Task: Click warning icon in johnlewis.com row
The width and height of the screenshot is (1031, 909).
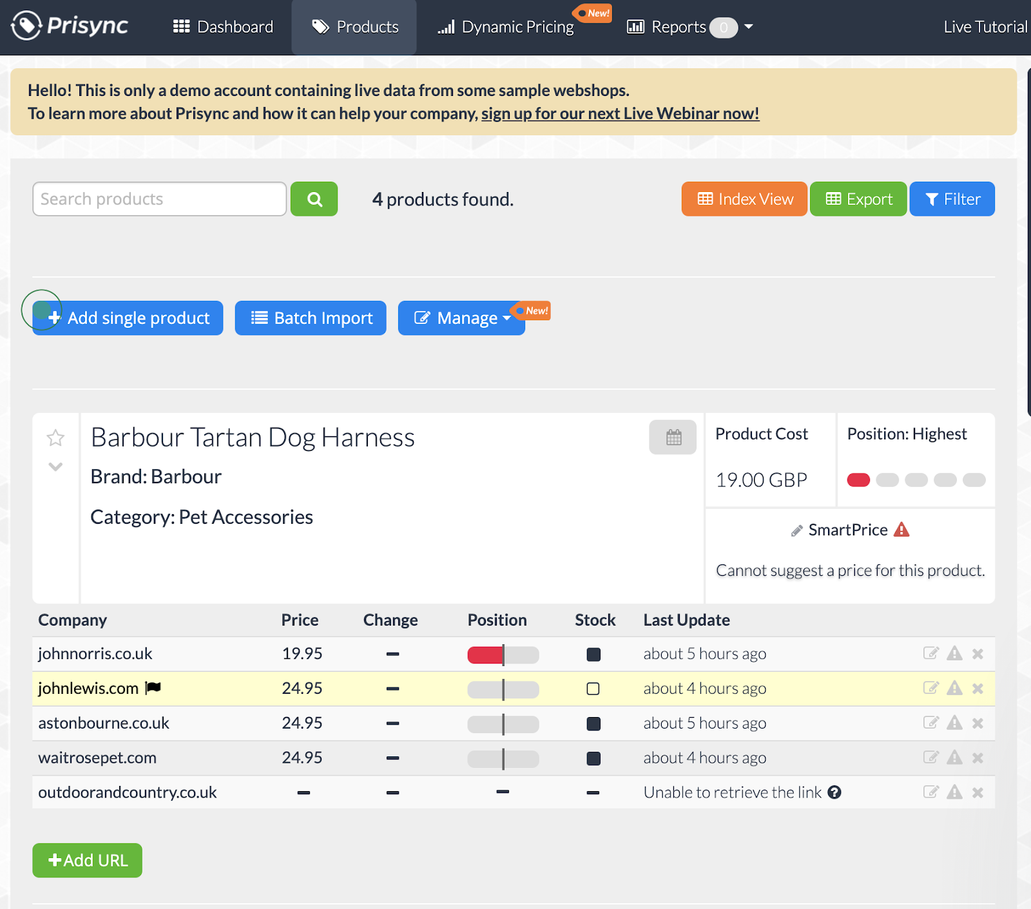Action: tap(954, 688)
